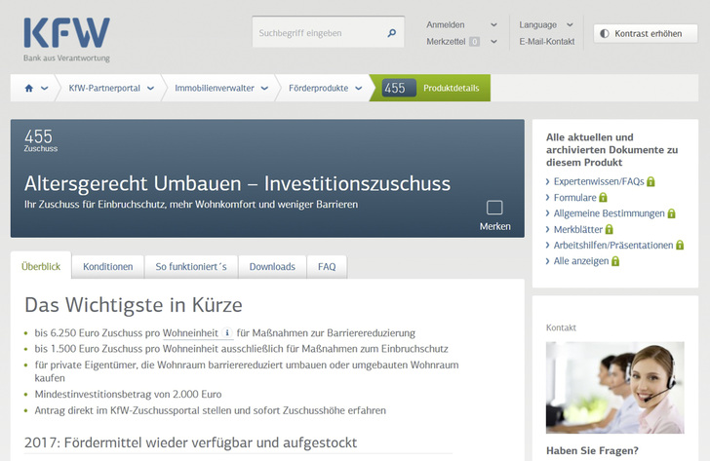Click the search magnifier icon
The image size is (710, 461).
[392, 33]
